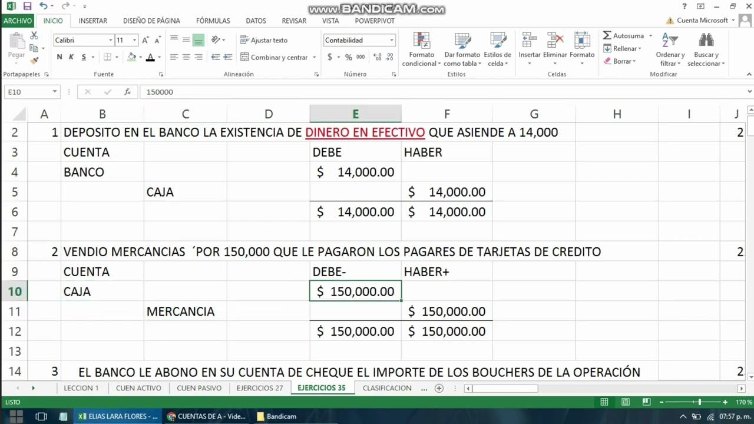This screenshot has width=754, height=424.
Task: Increase indent icon
Action: coord(228,57)
